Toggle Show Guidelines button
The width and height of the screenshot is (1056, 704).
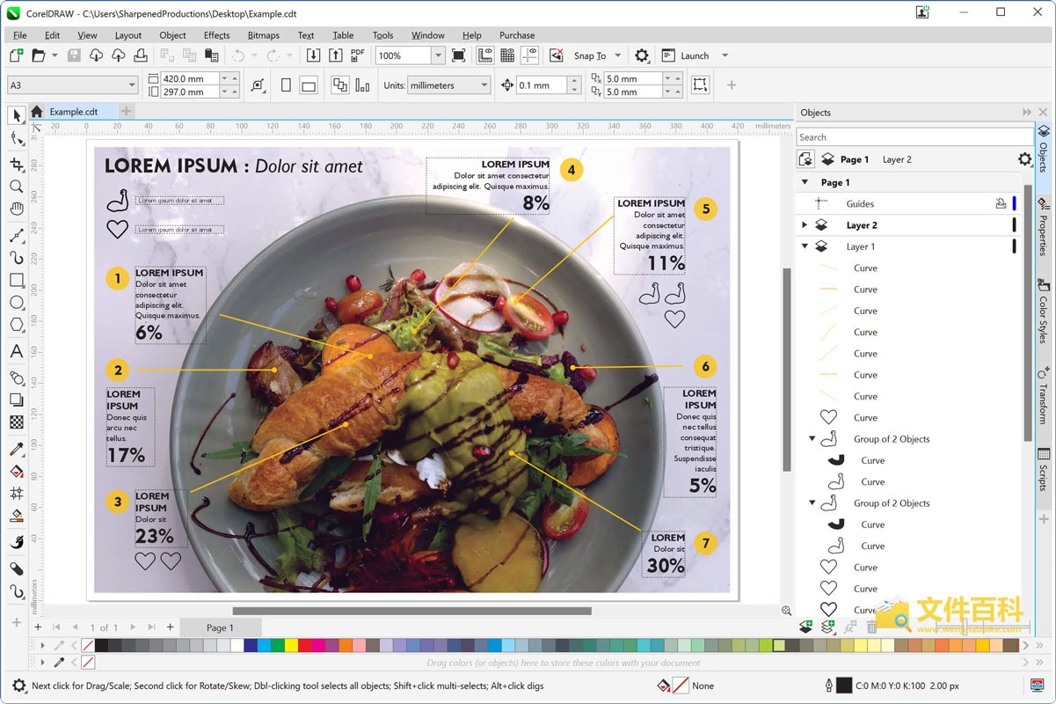529,55
